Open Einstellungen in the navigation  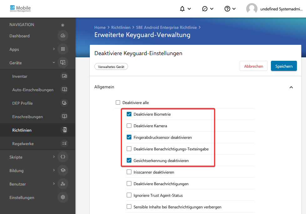pos(22,198)
